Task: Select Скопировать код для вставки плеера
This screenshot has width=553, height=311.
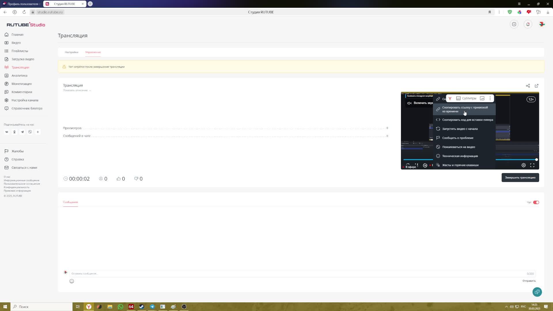Action: click(x=467, y=120)
